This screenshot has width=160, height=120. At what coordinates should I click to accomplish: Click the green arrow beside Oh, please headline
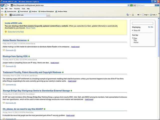[x=44, y=109]
